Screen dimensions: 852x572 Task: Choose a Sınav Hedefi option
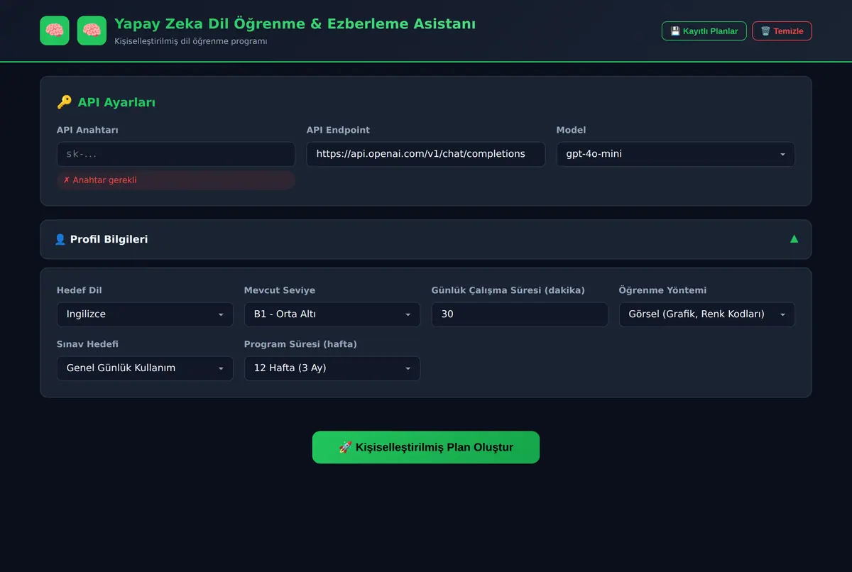pyautogui.click(x=145, y=368)
